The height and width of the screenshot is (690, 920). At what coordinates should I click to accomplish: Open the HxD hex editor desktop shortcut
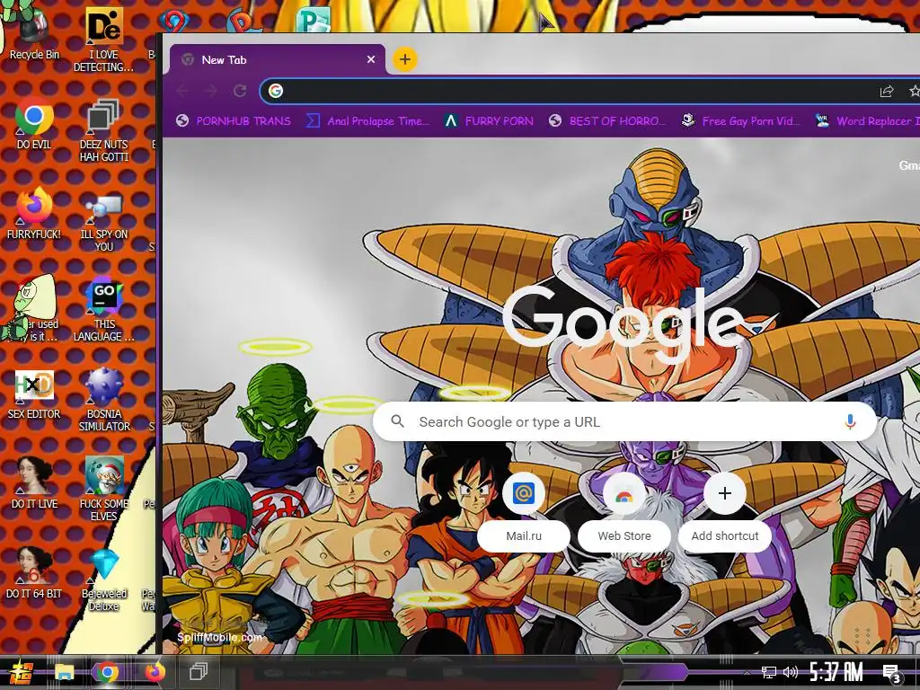click(34, 394)
